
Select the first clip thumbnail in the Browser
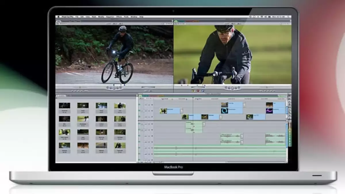64,105
